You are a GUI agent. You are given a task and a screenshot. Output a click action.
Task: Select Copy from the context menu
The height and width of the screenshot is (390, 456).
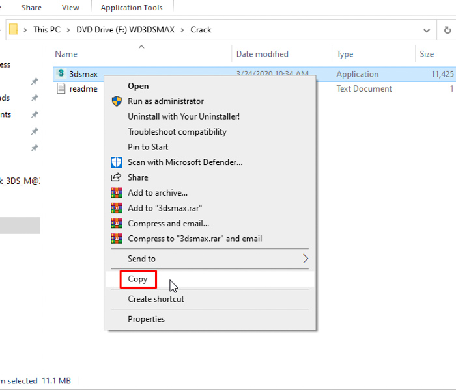137,279
